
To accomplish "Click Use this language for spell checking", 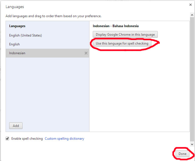I will (x=122, y=43).
